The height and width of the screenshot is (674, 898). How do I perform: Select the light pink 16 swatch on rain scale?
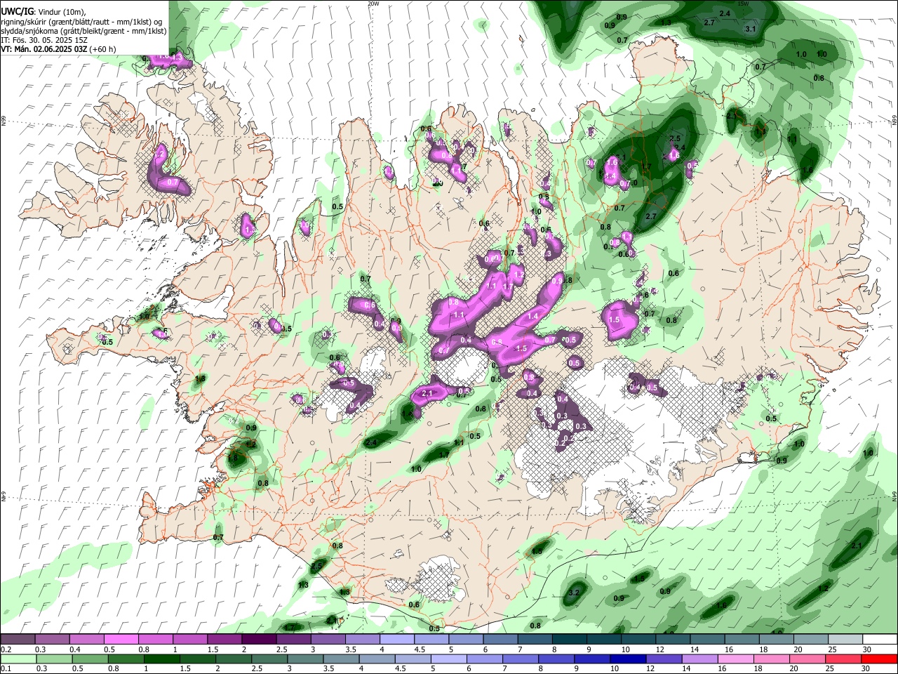click(735, 659)
